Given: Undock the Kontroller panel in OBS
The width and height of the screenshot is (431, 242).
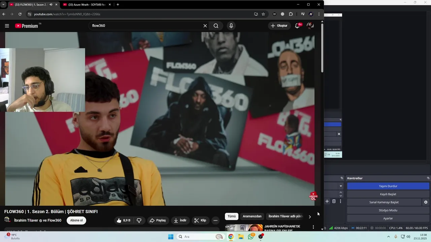Looking at the screenshot, I should [x=428, y=178].
